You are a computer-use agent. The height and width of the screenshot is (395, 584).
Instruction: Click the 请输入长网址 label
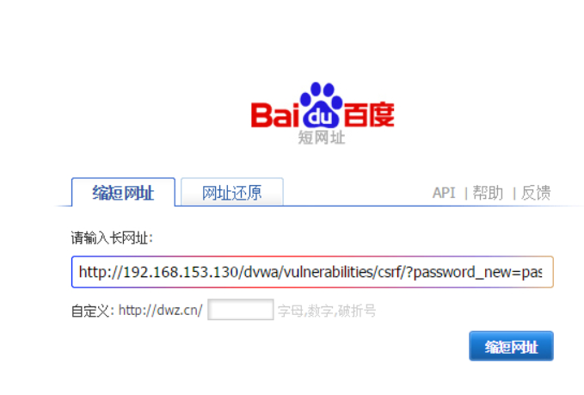coord(112,238)
